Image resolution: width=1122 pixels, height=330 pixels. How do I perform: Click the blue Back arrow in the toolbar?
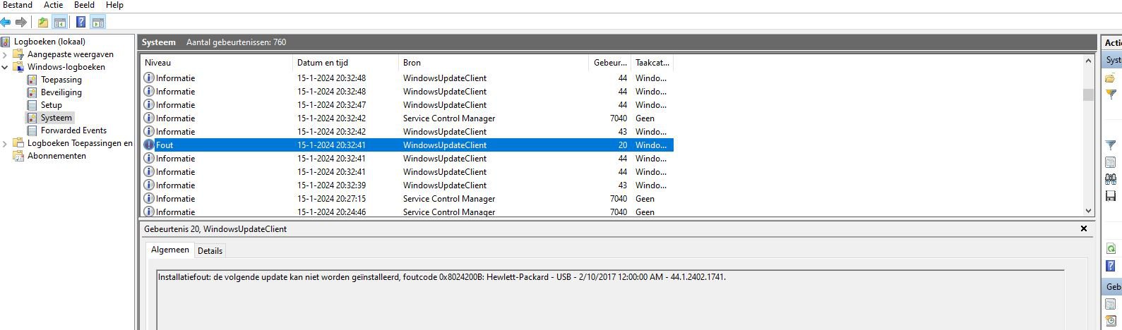coord(6,23)
